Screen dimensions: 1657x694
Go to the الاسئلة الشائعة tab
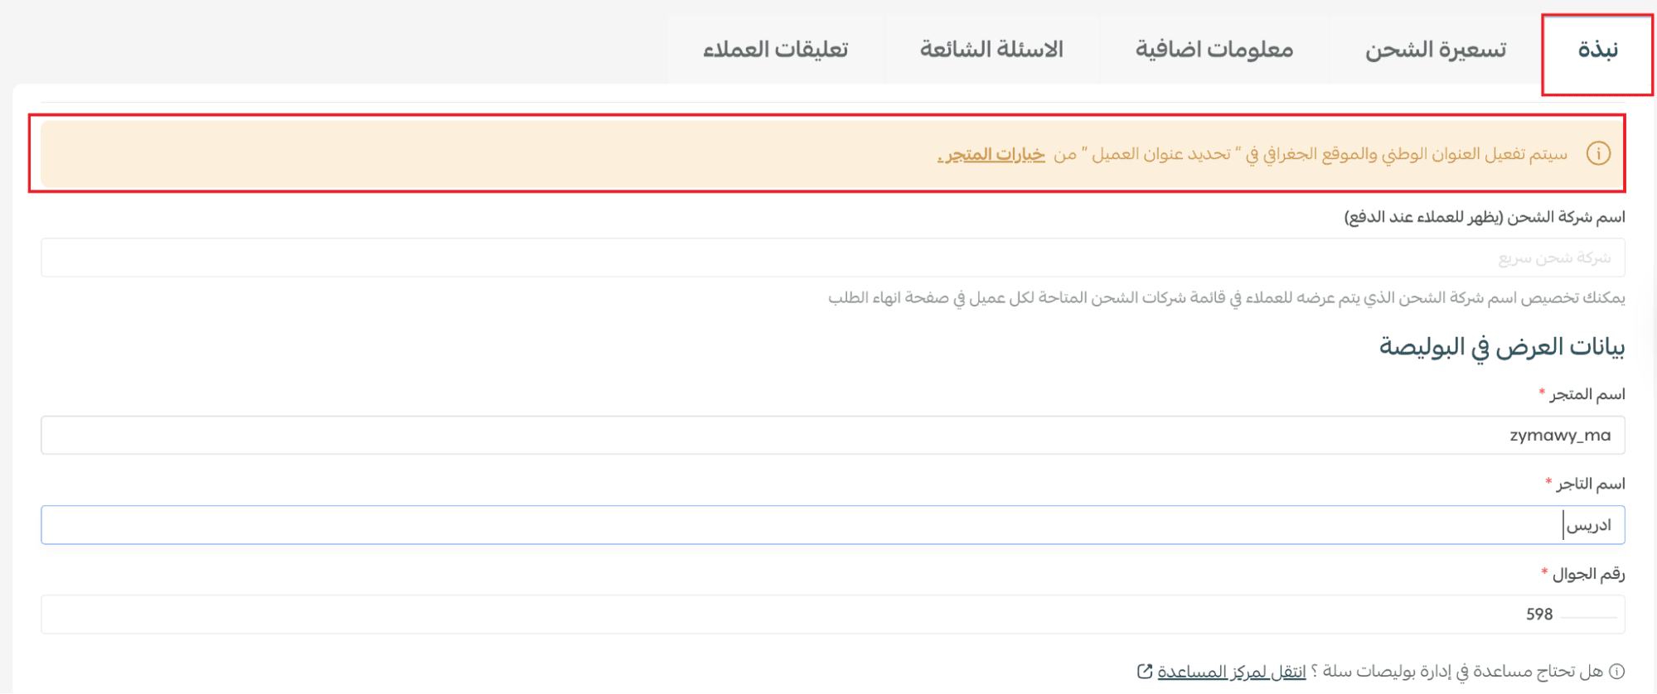pyautogui.click(x=991, y=51)
